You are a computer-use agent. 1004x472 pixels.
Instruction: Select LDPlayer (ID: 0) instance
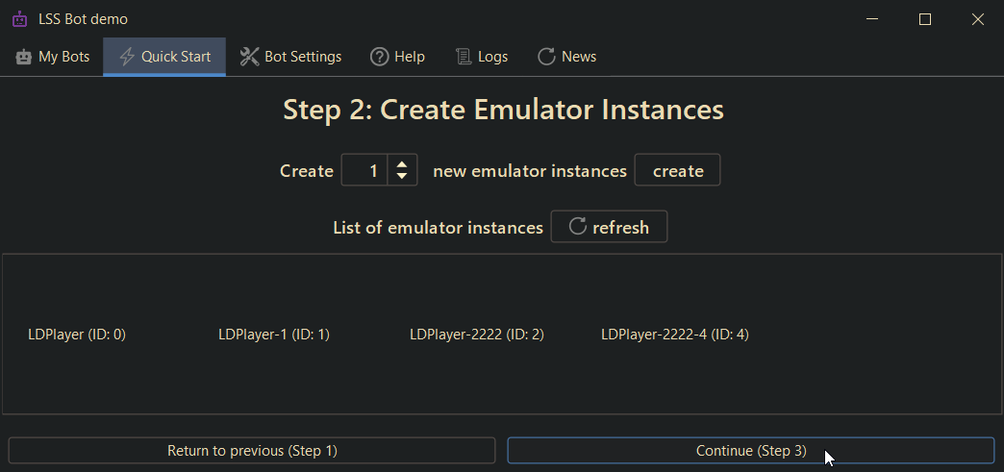coord(77,335)
